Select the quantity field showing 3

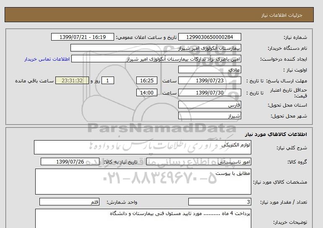[219, 202]
